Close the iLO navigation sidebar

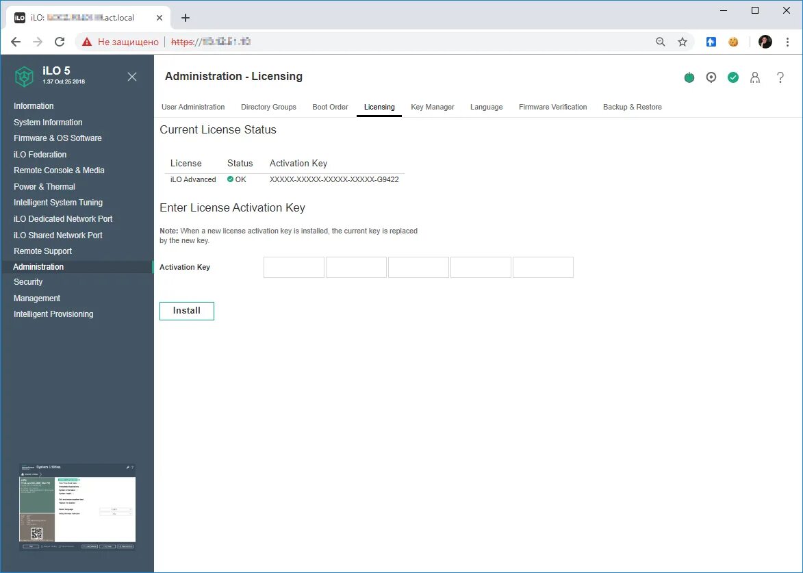tap(132, 77)
